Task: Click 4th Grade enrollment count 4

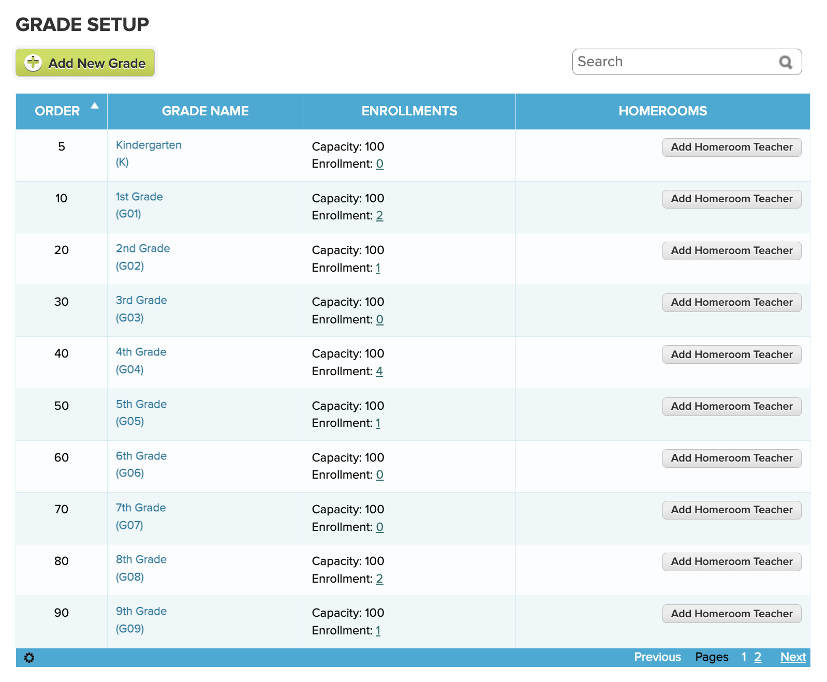Action: click(x=379, y=371)
